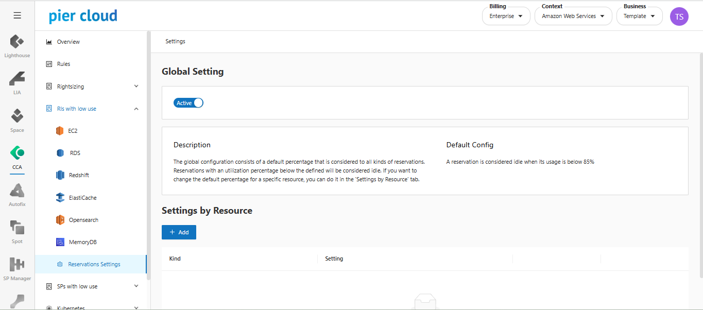Open the Space module icon

(17, 116)
